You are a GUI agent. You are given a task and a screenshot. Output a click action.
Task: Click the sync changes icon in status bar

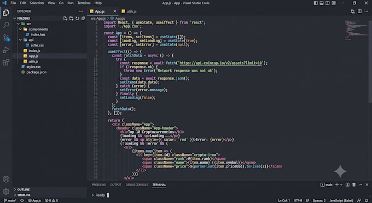[x=22, y=201]
